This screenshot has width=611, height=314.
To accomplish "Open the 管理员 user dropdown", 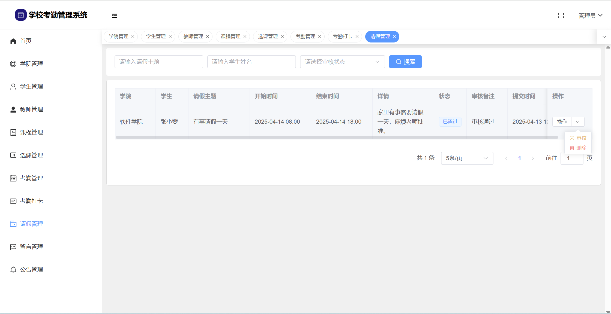I will pyautogui.click(x=590, y=16).
